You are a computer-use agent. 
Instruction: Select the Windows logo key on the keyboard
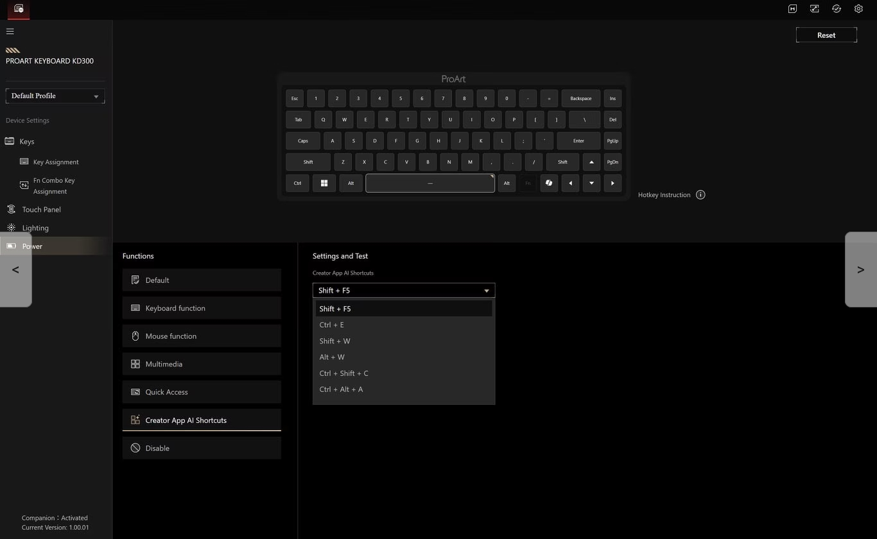(x=324, y=184)
